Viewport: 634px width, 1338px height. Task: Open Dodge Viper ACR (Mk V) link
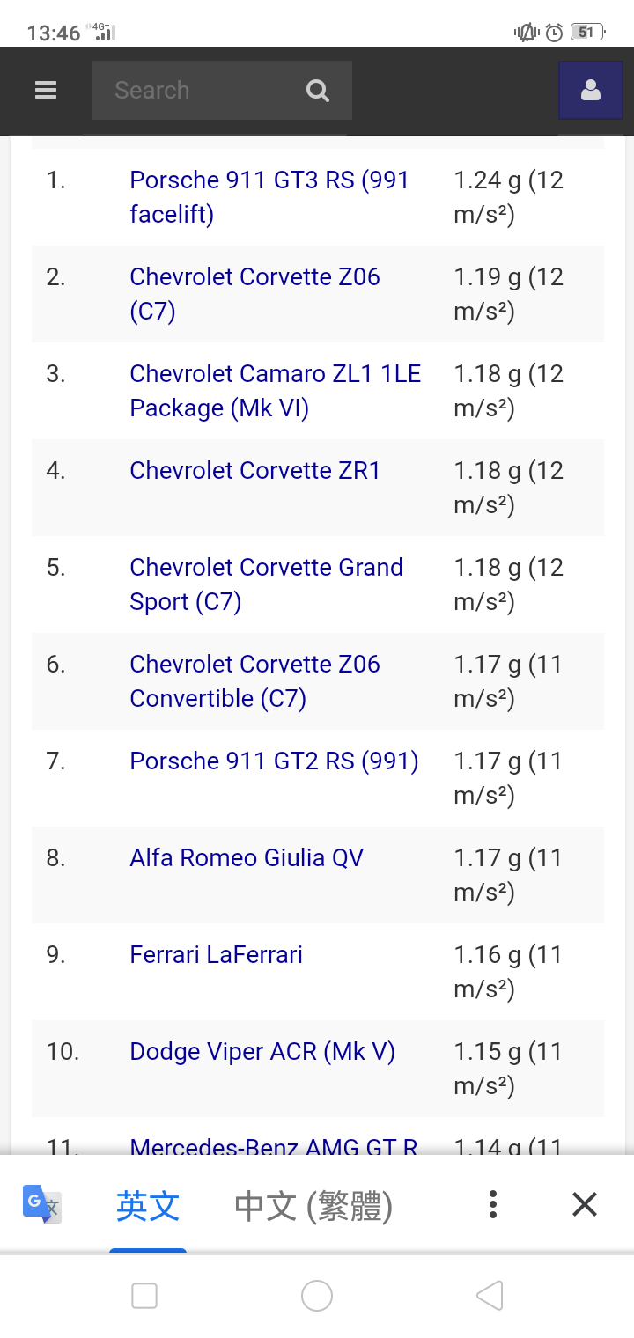[262, 1052]
